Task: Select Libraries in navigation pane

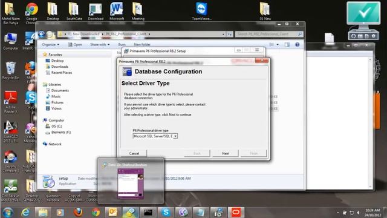Action: click(54, 84)
